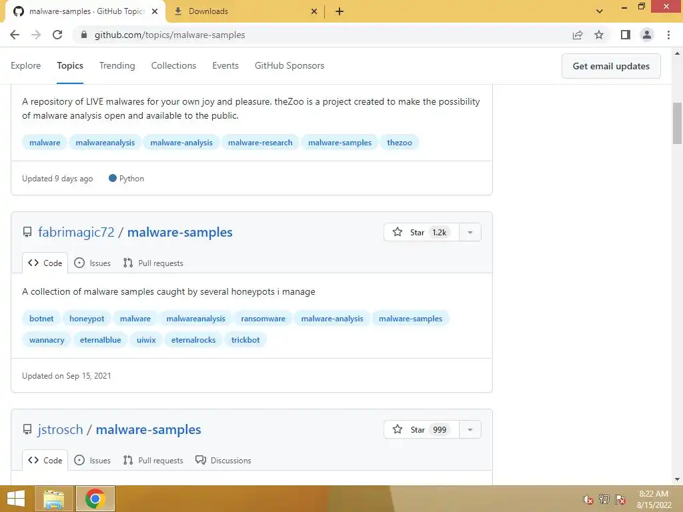683x512 pixels.
Task: Click the eternalrocks topic tag
Action: coord(193,339)
